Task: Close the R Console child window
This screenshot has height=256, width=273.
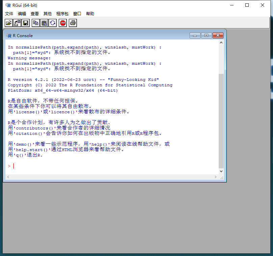Action: [218, 35]
